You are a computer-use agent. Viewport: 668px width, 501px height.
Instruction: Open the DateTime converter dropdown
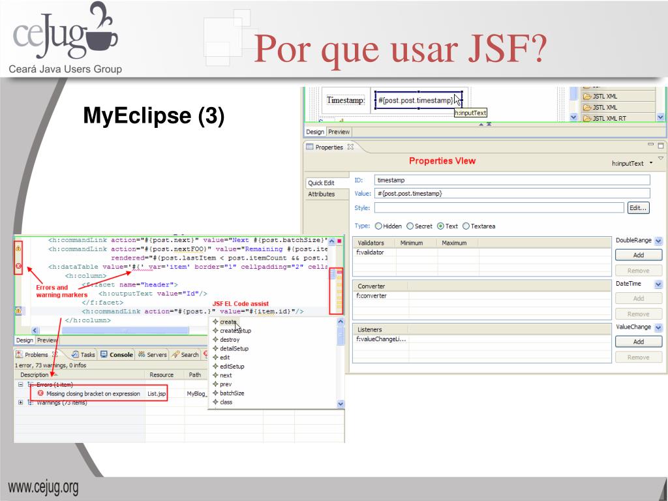658,284
